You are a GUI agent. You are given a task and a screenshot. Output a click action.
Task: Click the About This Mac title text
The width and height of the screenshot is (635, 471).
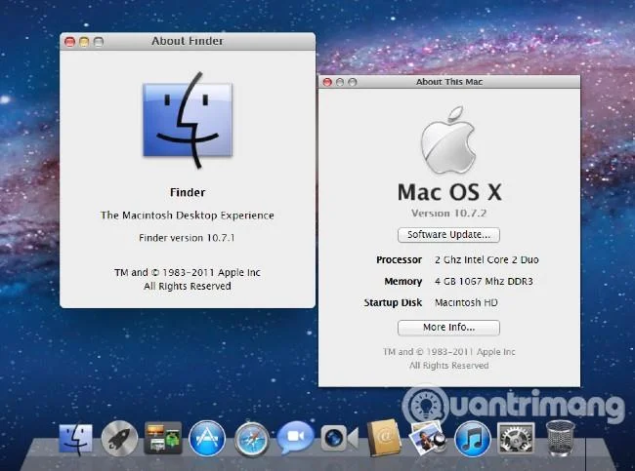[x=449, y=82]
